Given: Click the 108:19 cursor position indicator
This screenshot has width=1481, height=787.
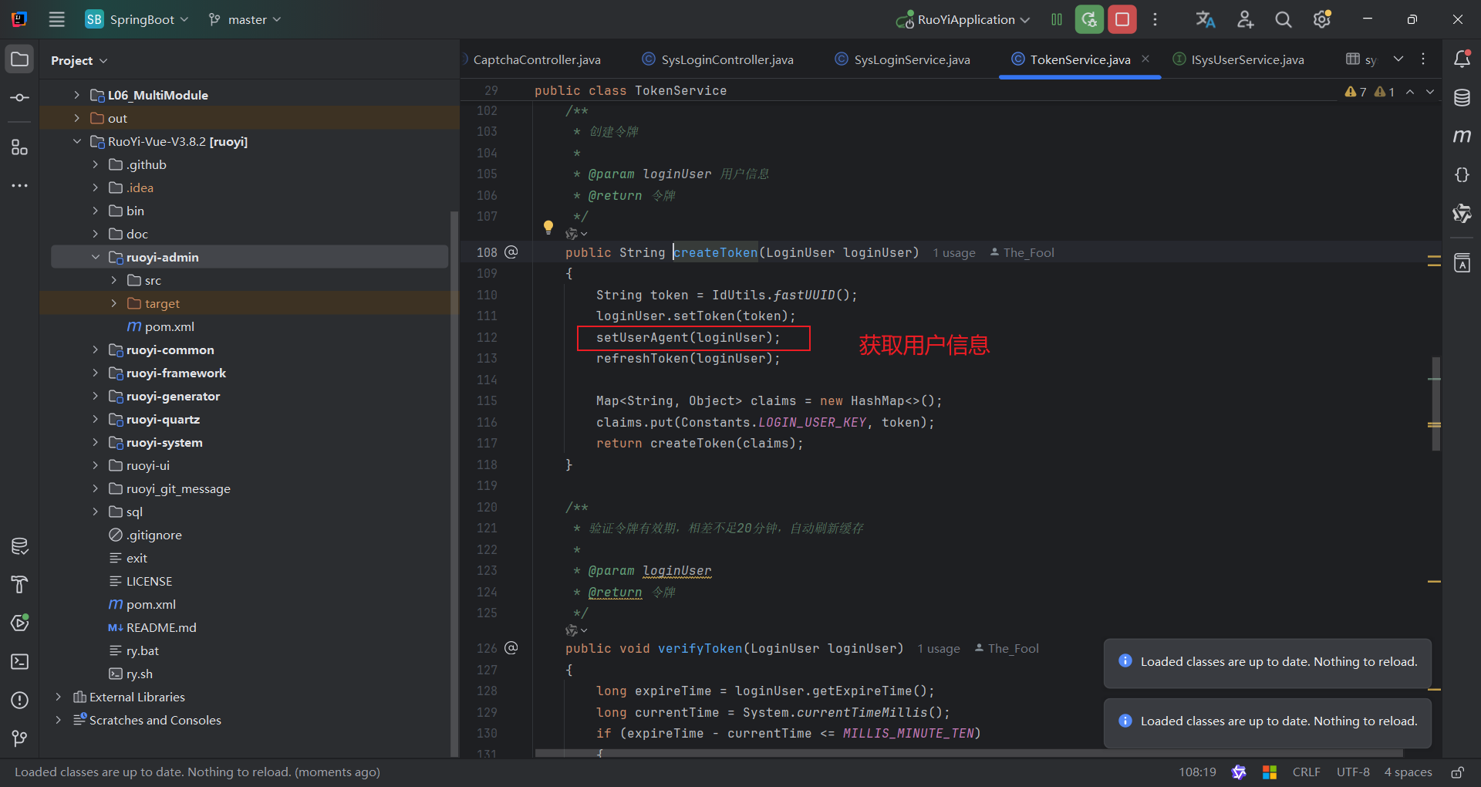Looking at the screenshot, I should [x=1197, y=772].
